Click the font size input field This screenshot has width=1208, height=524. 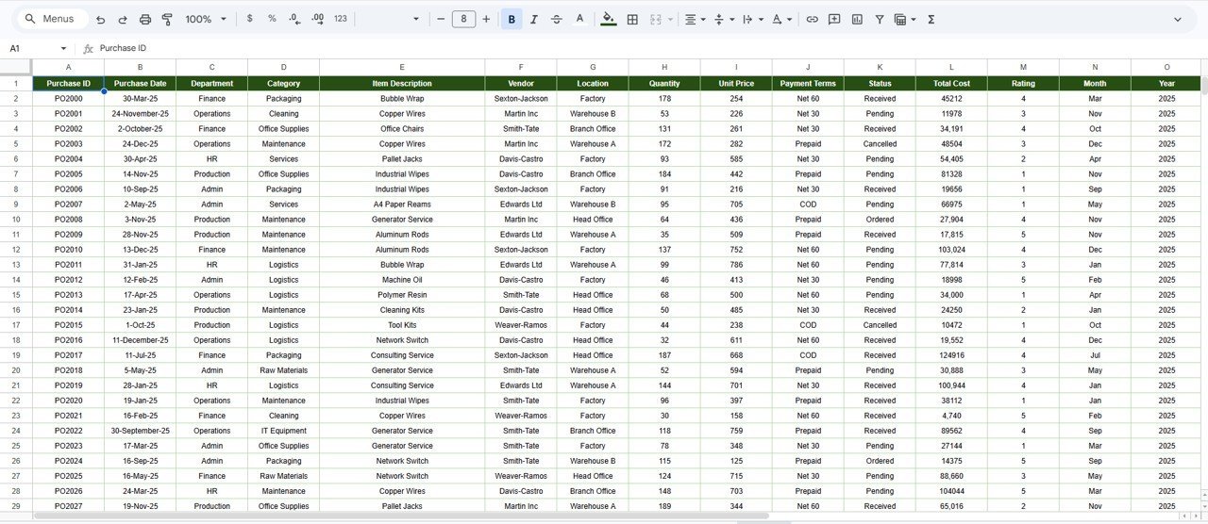tap(463, 19)
